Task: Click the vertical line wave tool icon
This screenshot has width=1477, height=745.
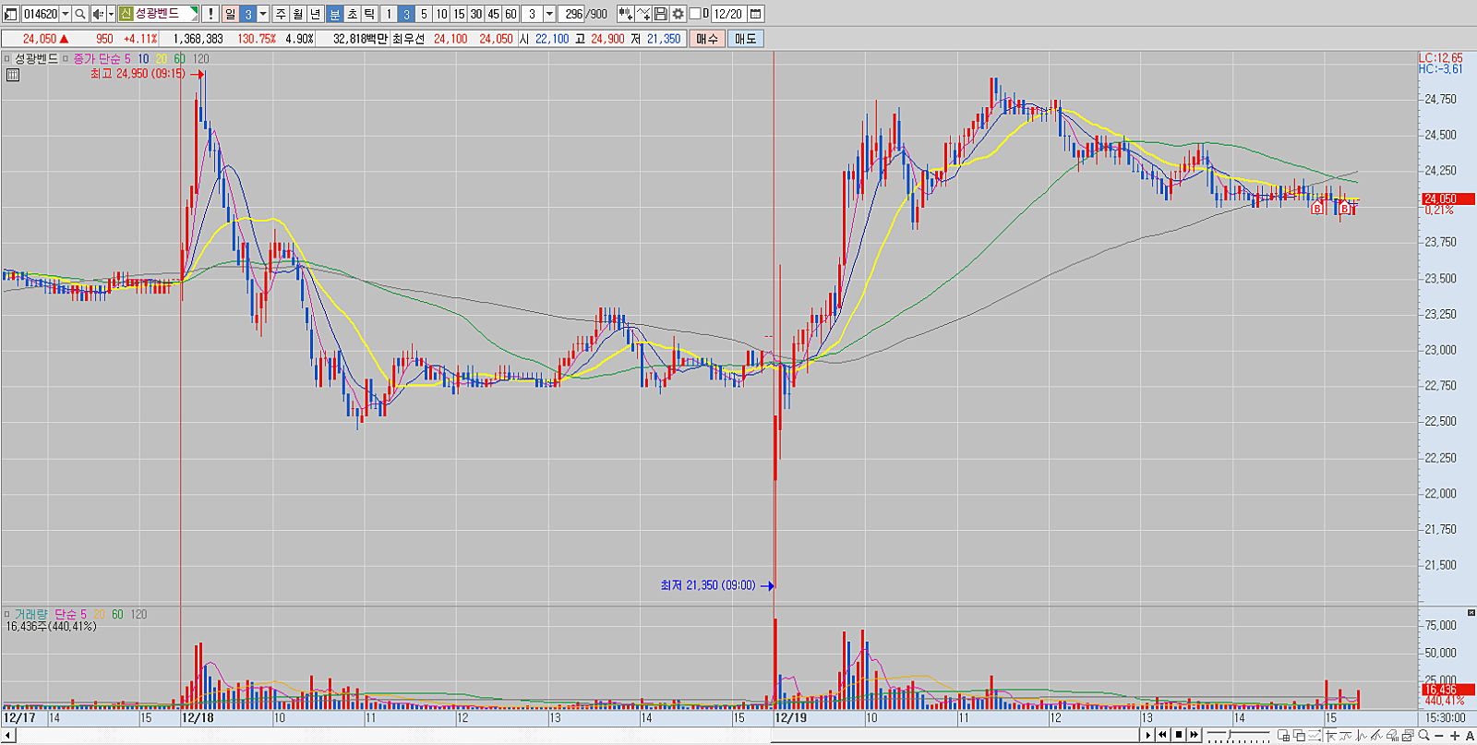Action: (x=1362, y=736)
